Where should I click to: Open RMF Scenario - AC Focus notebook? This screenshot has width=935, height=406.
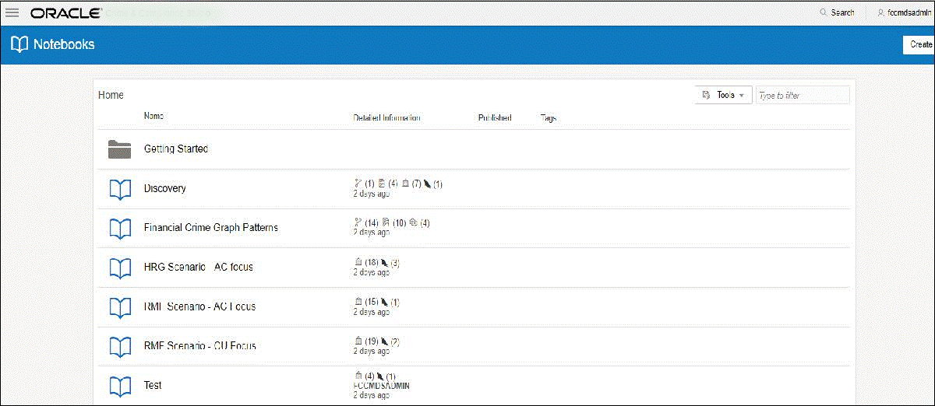pos(200,306)
